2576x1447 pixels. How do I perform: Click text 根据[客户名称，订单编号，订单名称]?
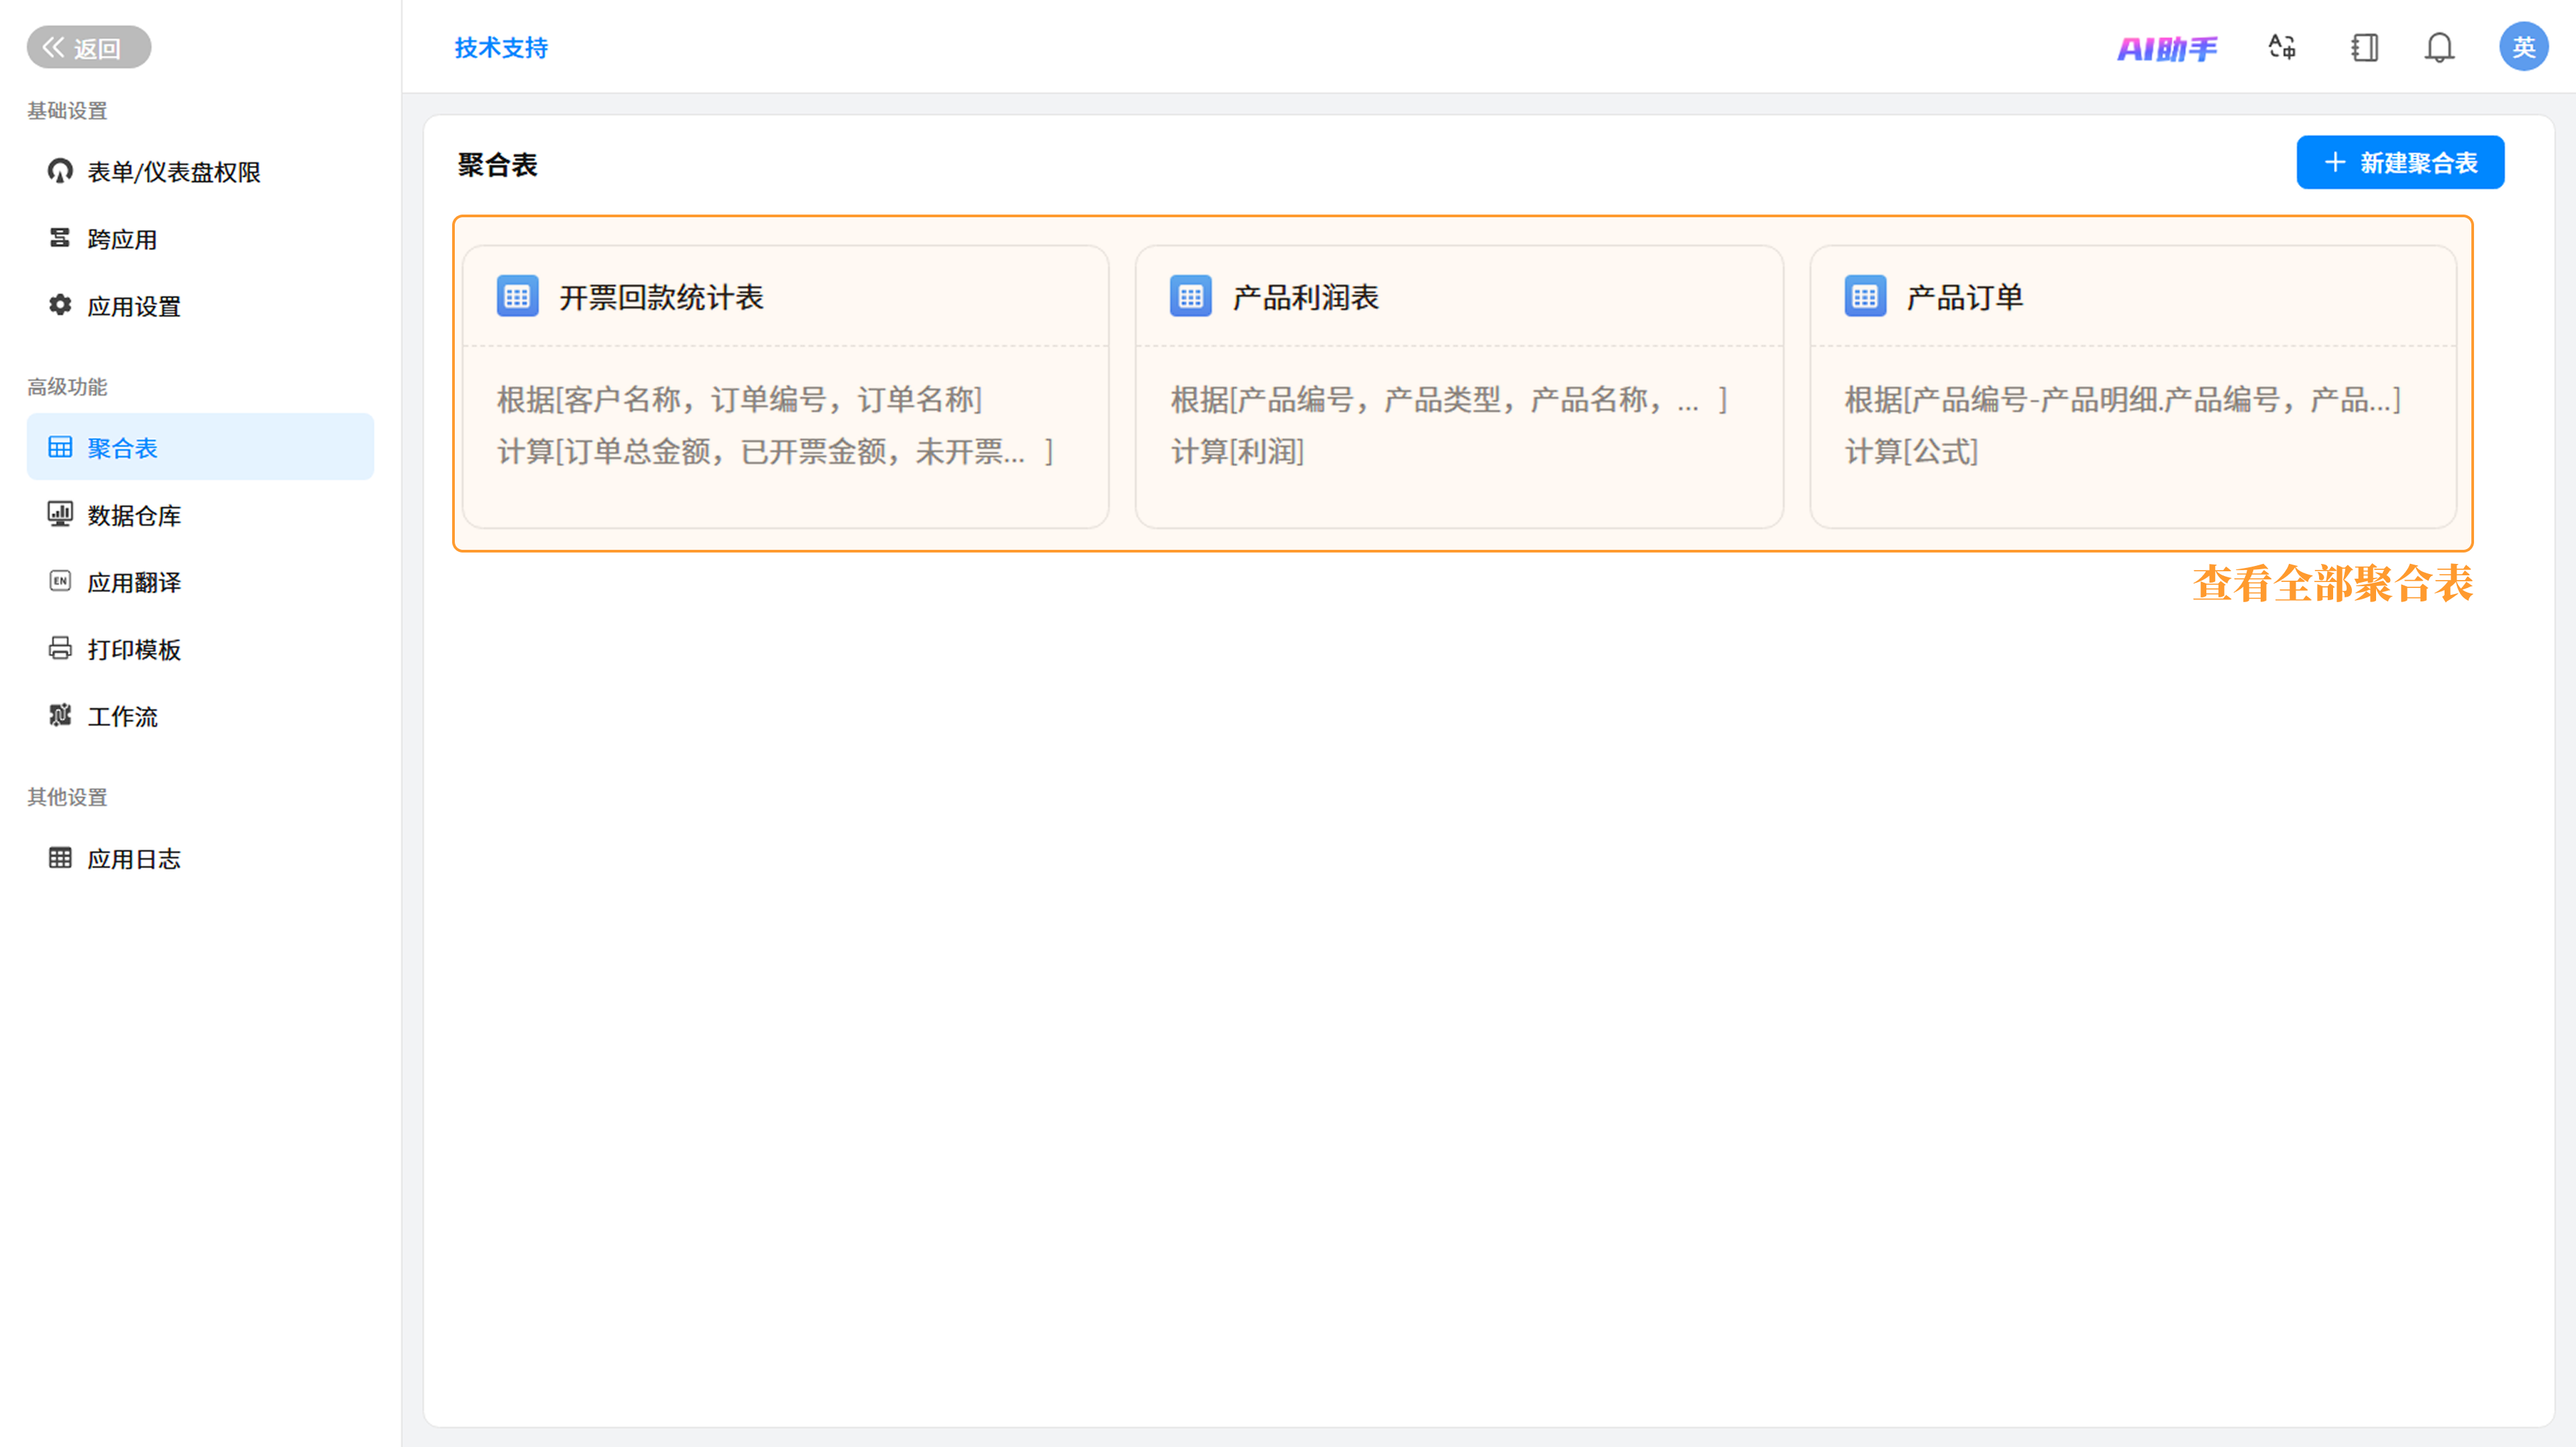[740, 400]
